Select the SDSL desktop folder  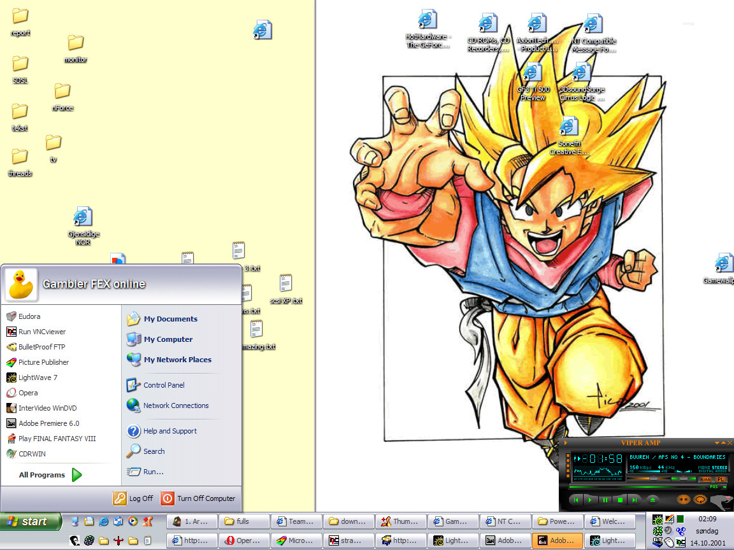(20, 70)
